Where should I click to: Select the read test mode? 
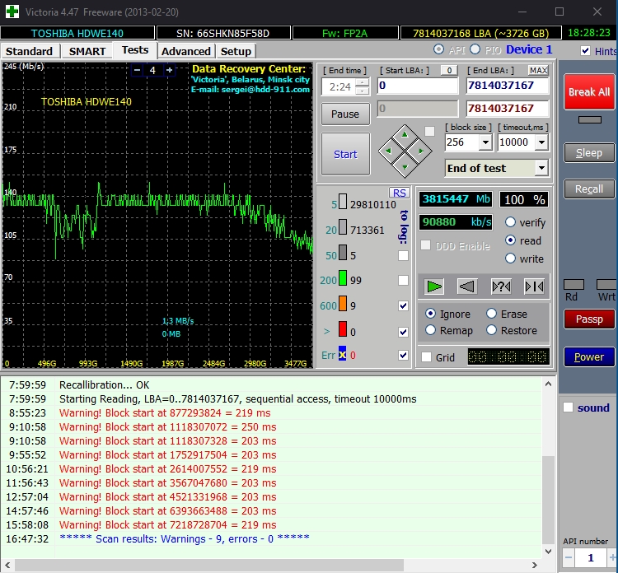pyautogui.click(x=510, y=240)
